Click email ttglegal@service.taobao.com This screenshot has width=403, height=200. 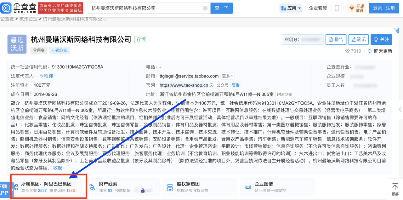(x=189, y=76)
